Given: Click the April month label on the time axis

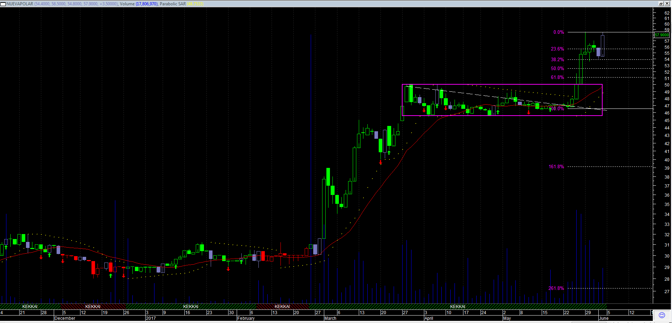Looking at the screenshot, I should 429,318.
